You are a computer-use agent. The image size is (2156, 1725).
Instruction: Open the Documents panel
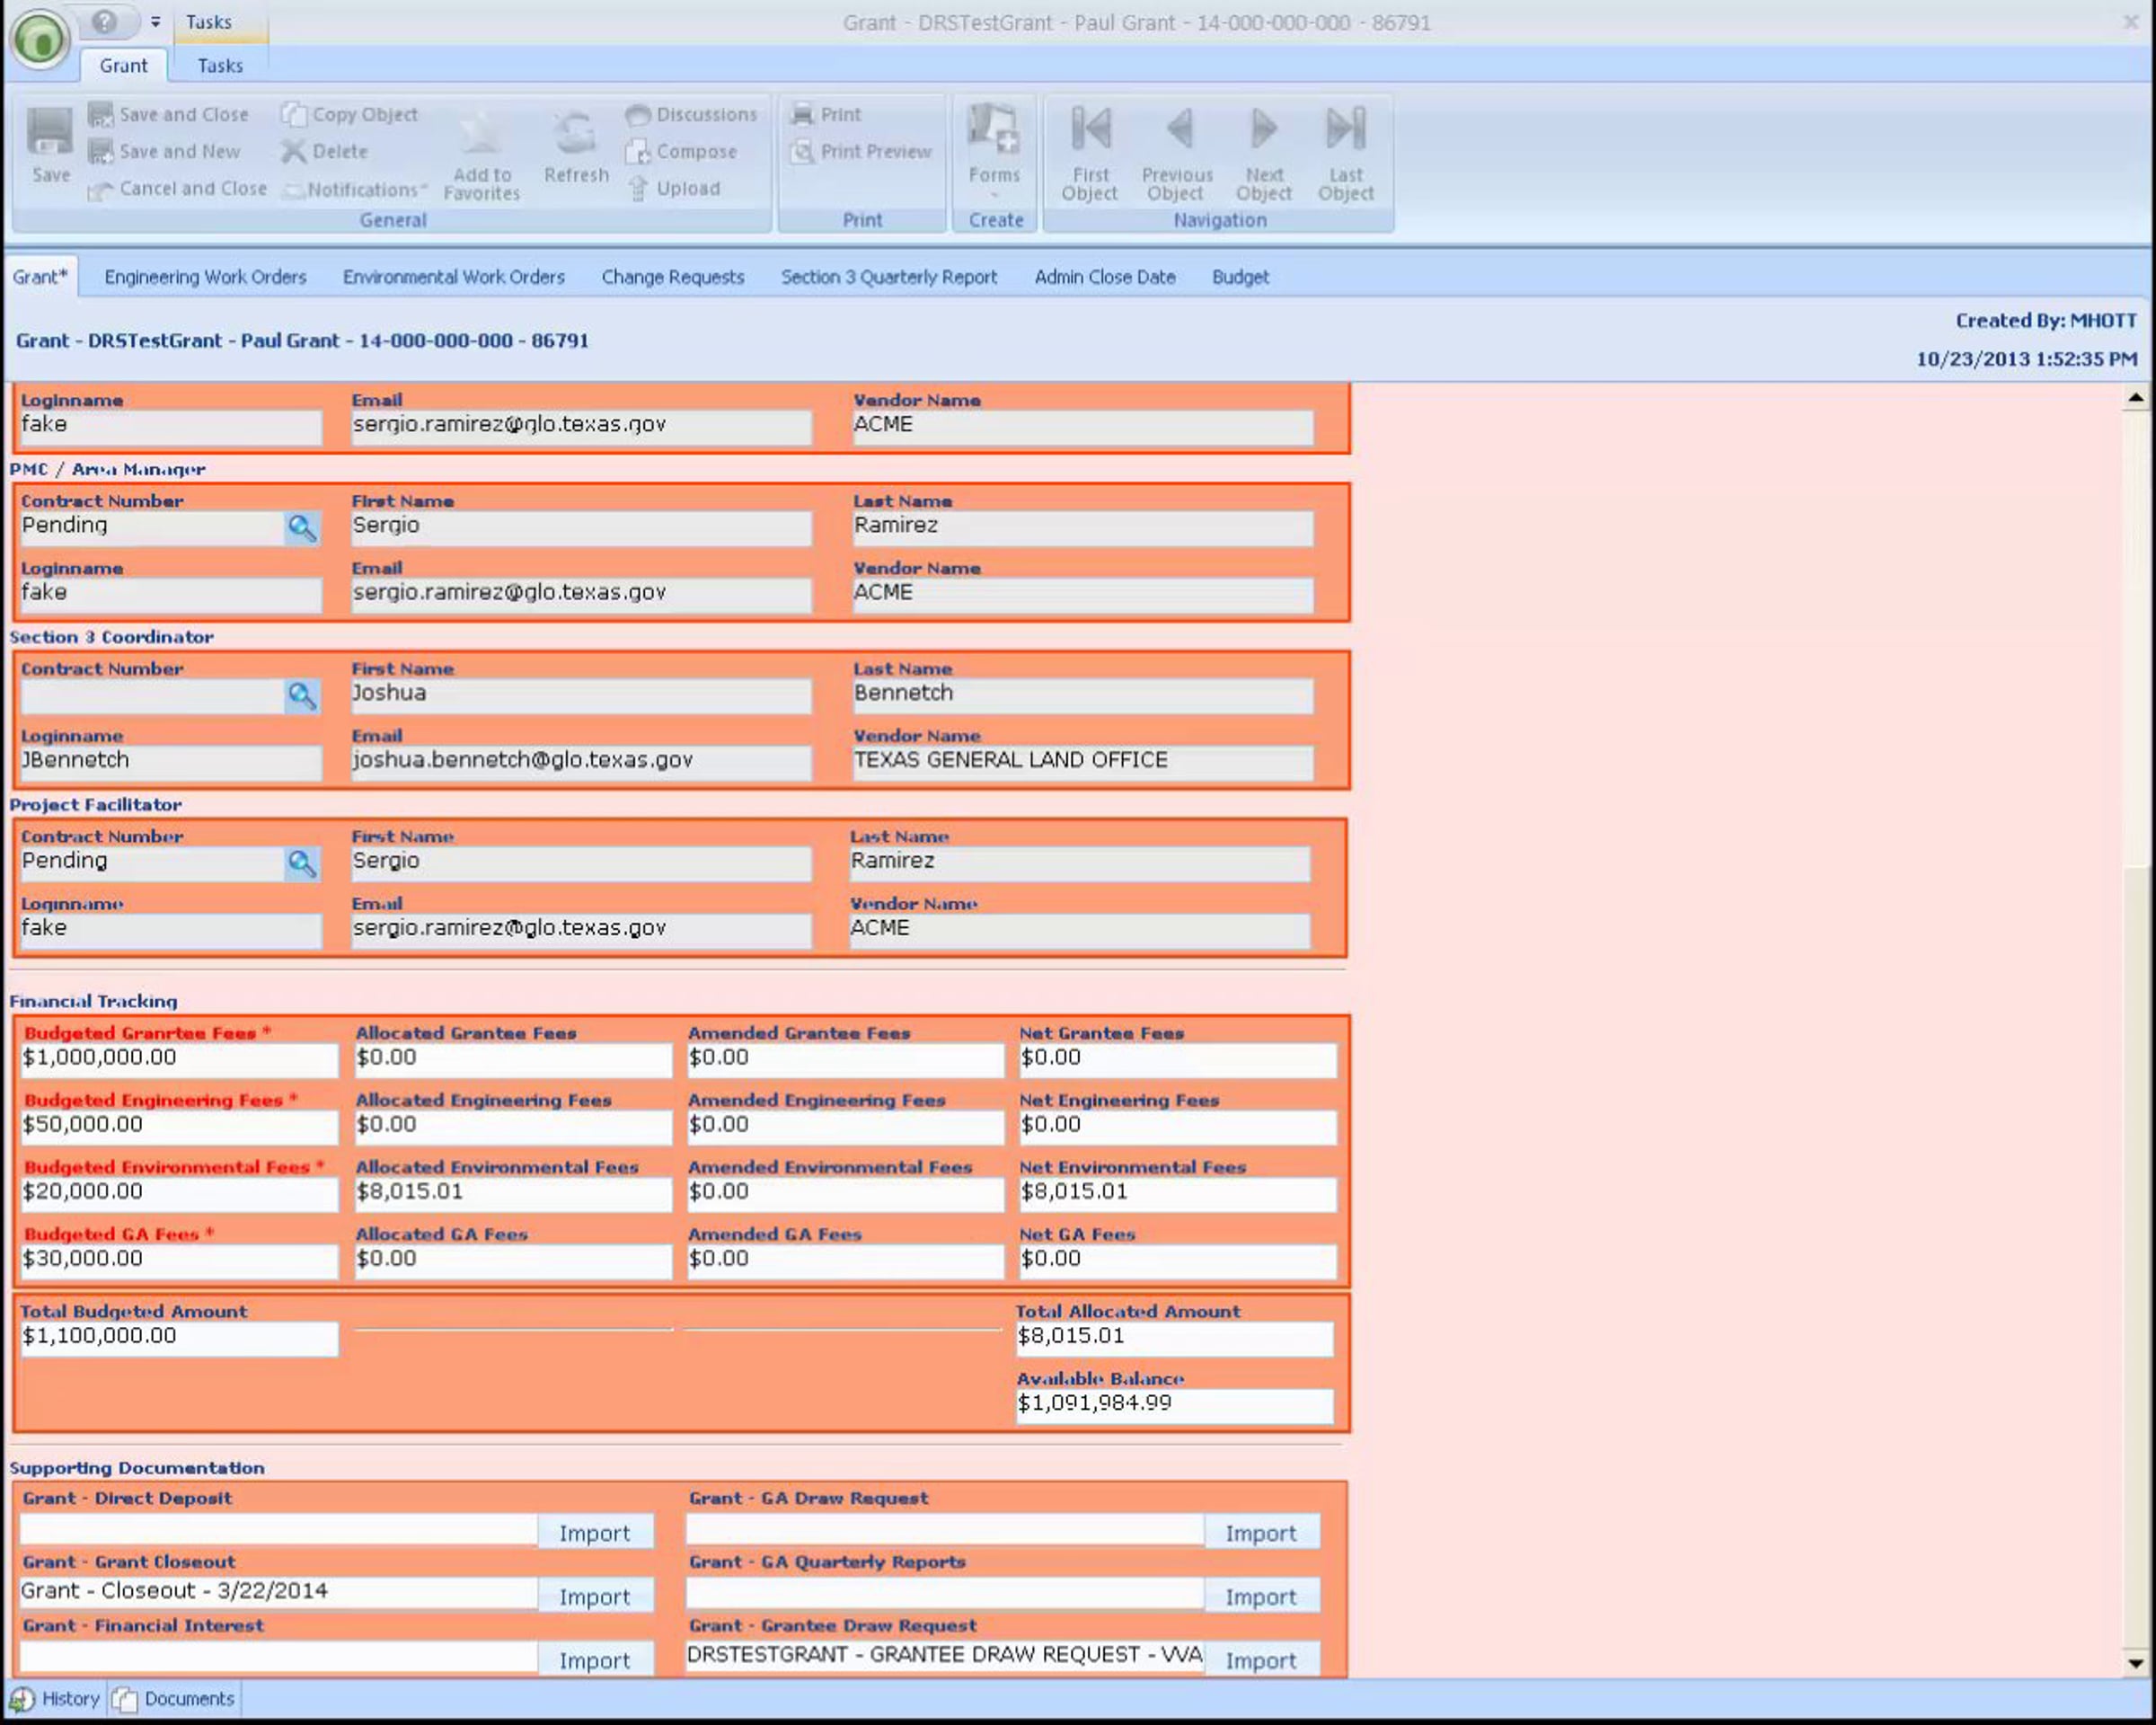point(174,1699)
